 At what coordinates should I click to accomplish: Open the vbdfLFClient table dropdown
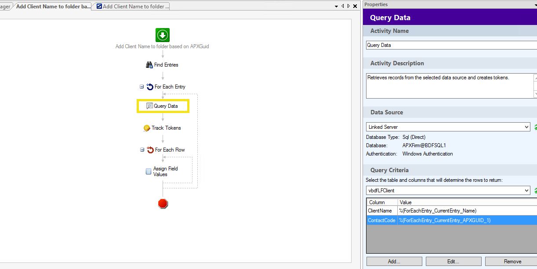click(x=527, y=191)
